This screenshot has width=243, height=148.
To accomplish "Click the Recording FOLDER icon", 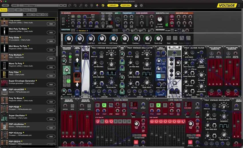I will pyautogui.click(x=172, y=31).
